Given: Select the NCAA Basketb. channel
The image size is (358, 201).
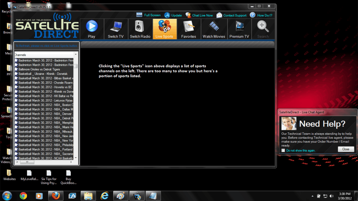Looking at the screenshot, I should click(x=44, y=158).
